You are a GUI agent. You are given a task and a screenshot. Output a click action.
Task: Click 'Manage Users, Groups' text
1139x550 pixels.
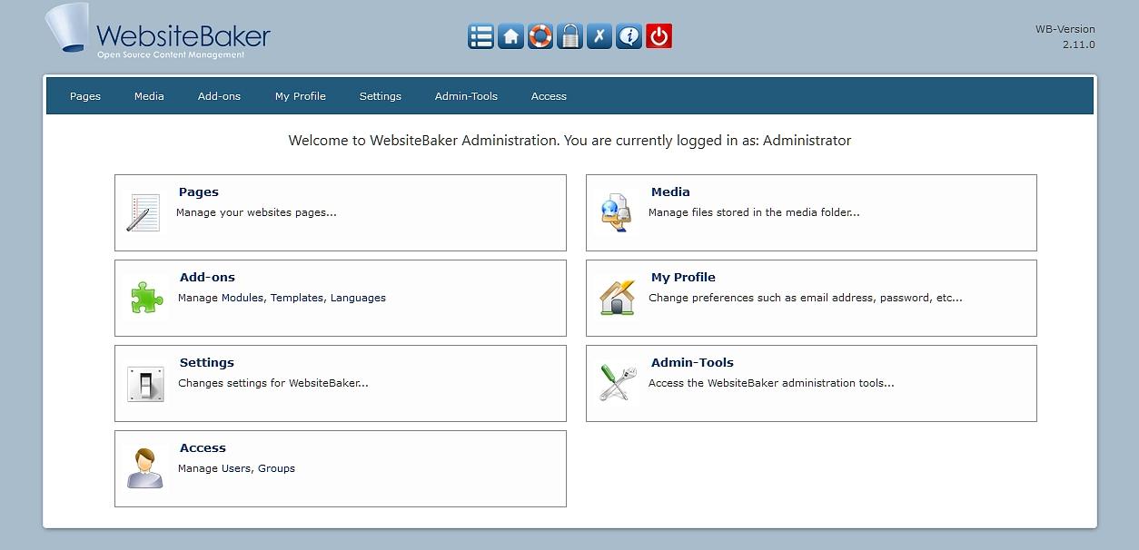click(x=236, y=468)
